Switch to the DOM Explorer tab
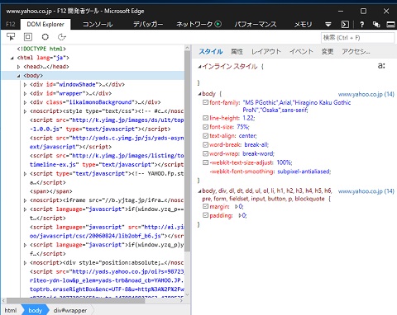397x315 pixels. click(45, 24)
